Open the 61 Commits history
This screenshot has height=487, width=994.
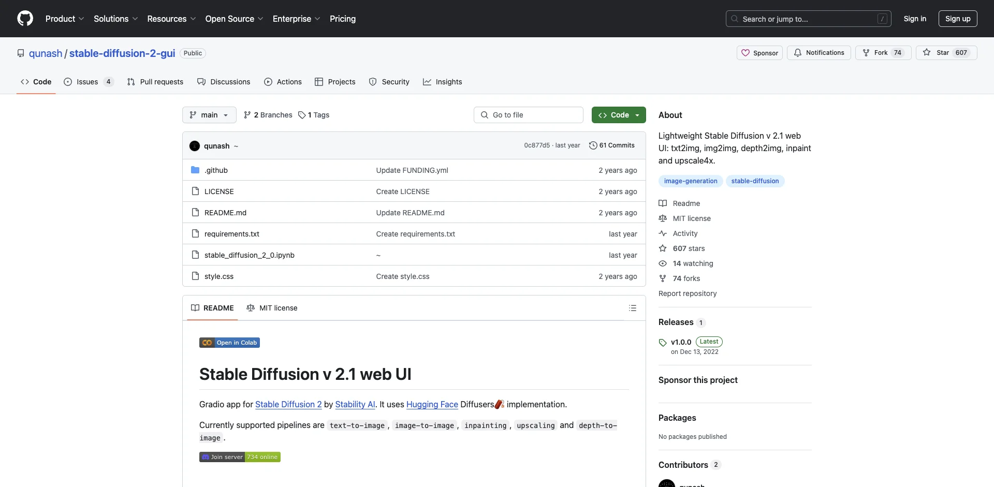[x=611, y=145]
